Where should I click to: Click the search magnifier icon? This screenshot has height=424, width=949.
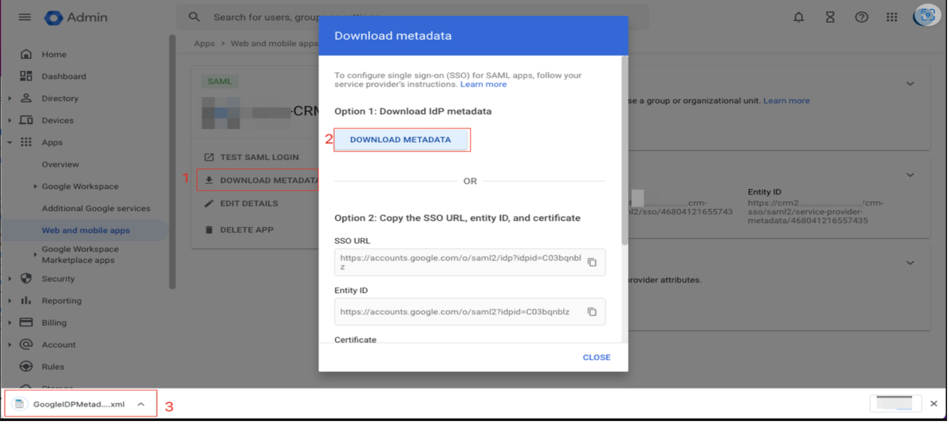(194, 17)
